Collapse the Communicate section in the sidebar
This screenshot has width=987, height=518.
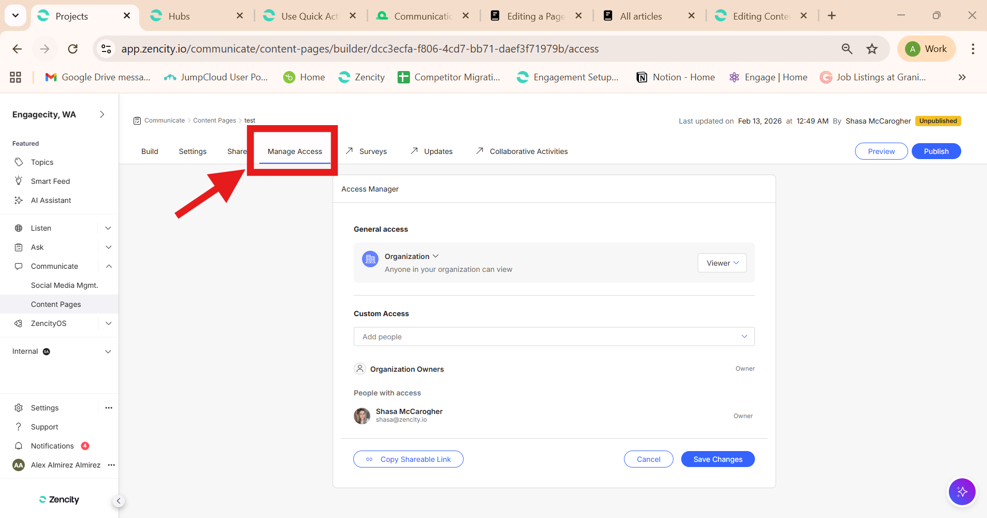(x=108, y=266)
